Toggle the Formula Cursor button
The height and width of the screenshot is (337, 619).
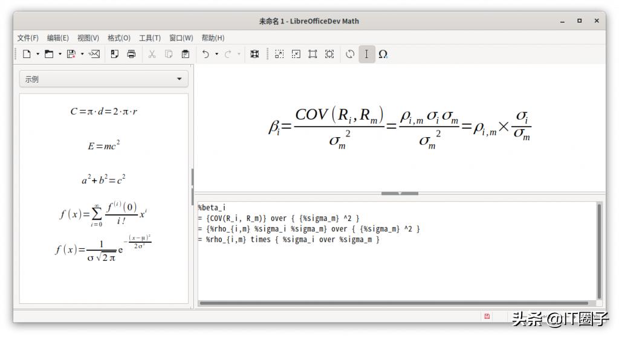tap(367, 54)
